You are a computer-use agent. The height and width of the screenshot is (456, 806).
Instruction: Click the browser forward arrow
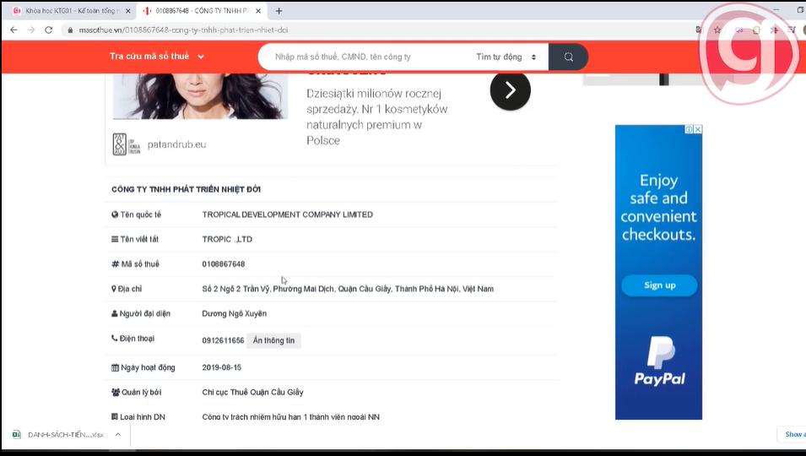pyautogui.click(x=31, y=30)
